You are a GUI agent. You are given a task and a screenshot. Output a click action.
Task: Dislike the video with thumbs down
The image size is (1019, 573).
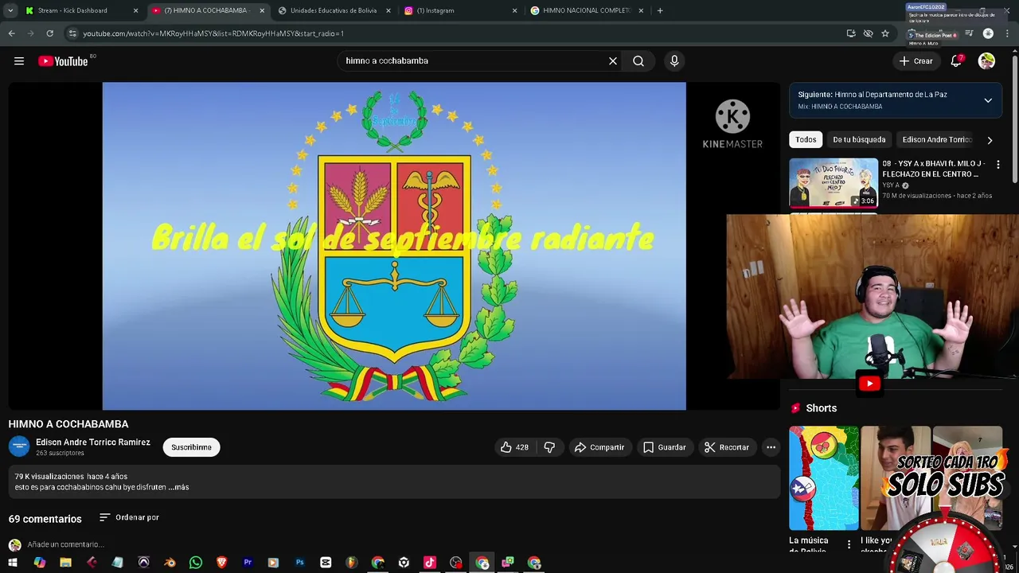tap(549, 447)
